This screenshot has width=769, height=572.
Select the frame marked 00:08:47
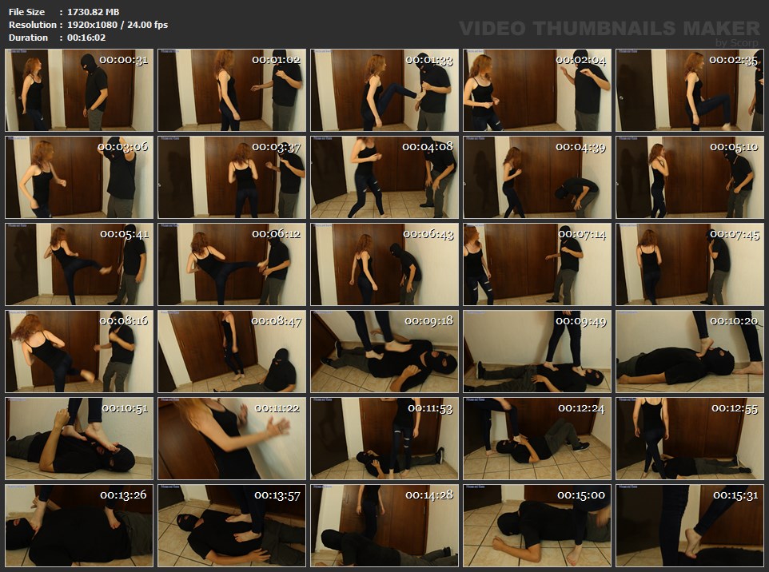click(232, 352)
